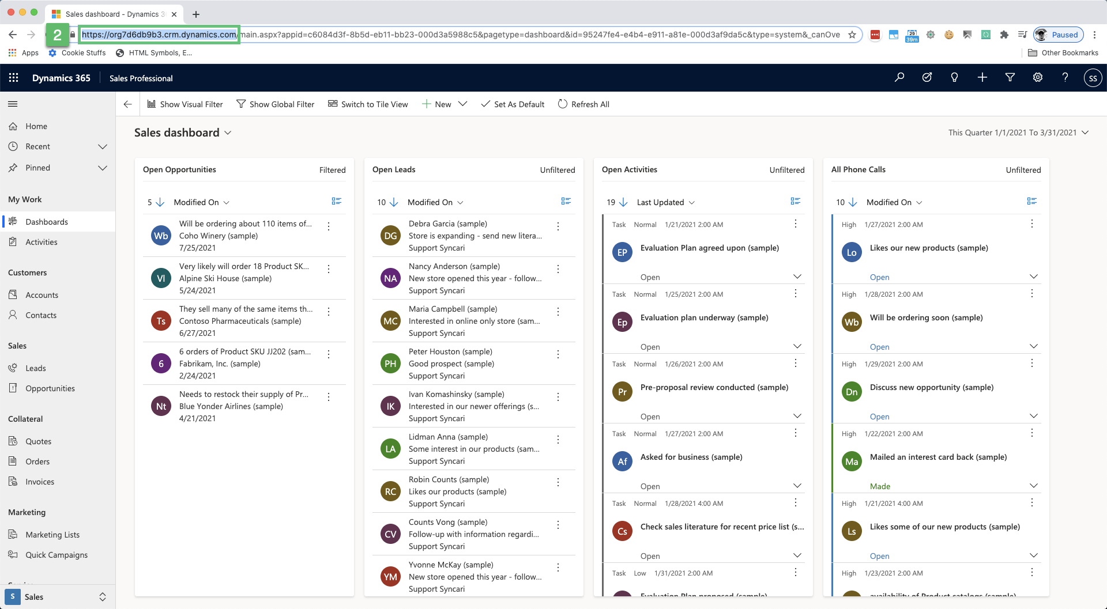This screenshot has height=609, width=1107.
Task: Reverse sort arrow in Open Activities
Action: [623, 202]
